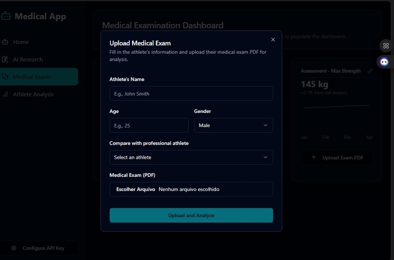Click Upload Exam PDF button behind dialog
The width and height of the screenshot is (394, 260).
(337, 158)
